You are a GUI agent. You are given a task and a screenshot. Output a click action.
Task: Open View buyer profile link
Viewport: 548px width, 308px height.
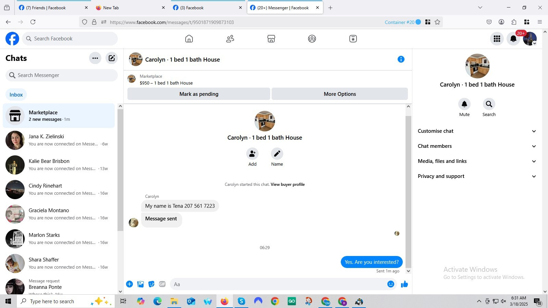288,184
